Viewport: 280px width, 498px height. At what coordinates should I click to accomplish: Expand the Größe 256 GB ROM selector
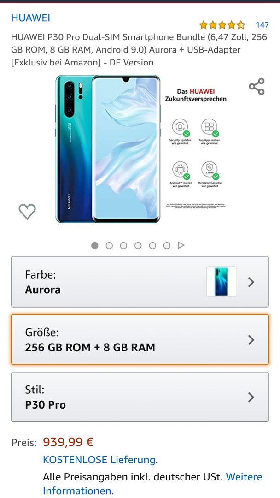pyautogui.click(x=140, y=339)
